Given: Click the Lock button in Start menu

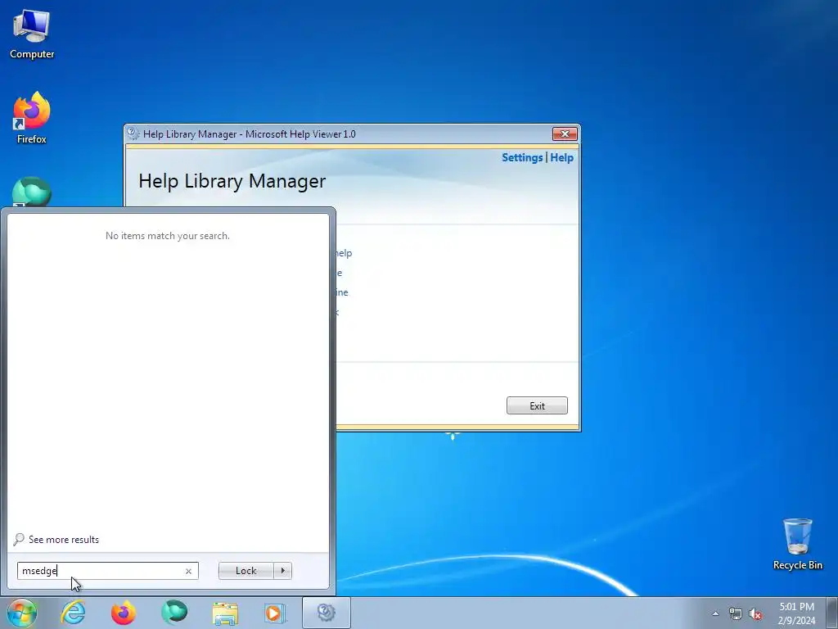Looking at the screenshot, I should [246, 571].
